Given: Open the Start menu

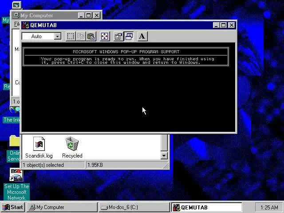Looking at the screenshot, I should (13, 207).
